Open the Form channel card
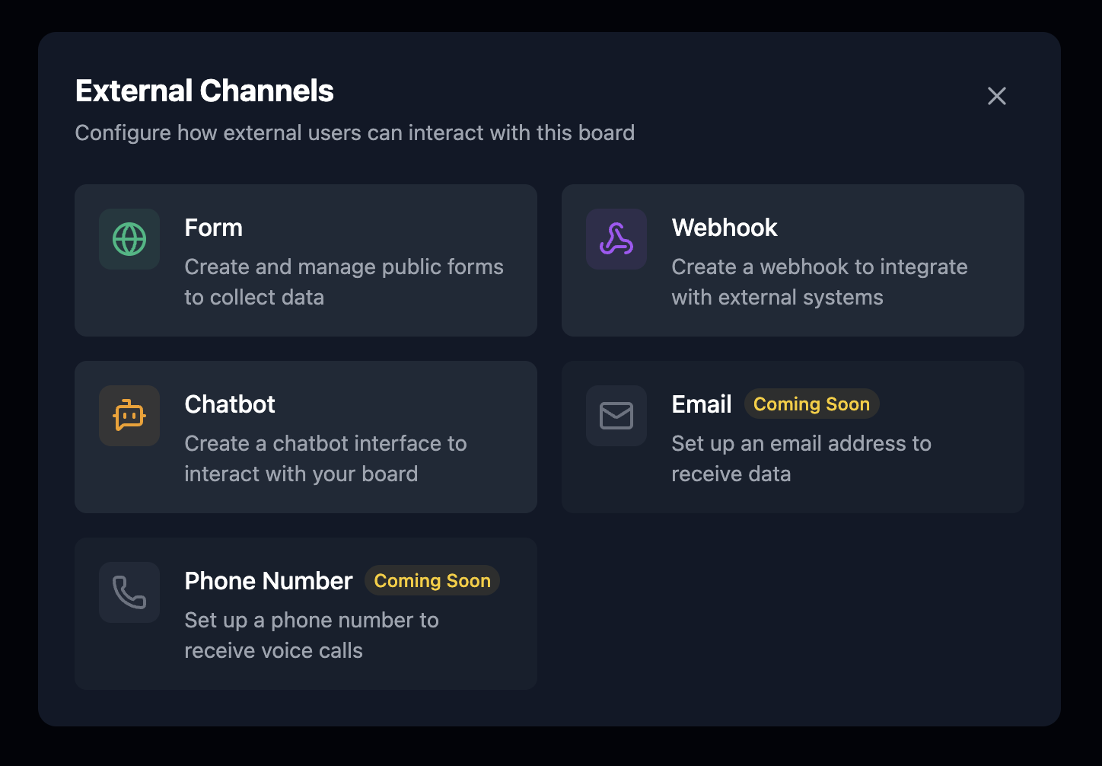This screenshot has width=1102, height=766. pos(306,260)
